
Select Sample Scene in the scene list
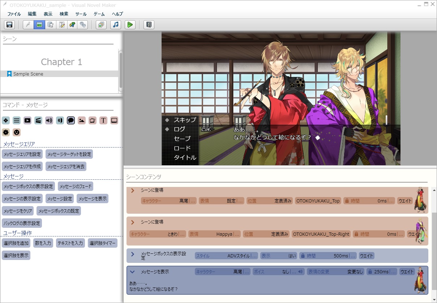point(60,74)
